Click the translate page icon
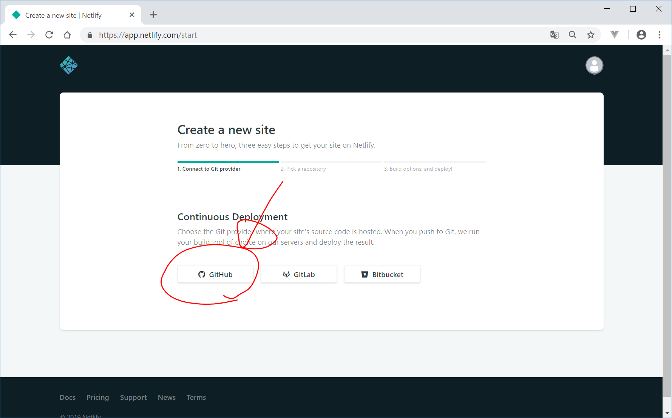The width and height of the screenshot is (672, 418). pos(554,35)
